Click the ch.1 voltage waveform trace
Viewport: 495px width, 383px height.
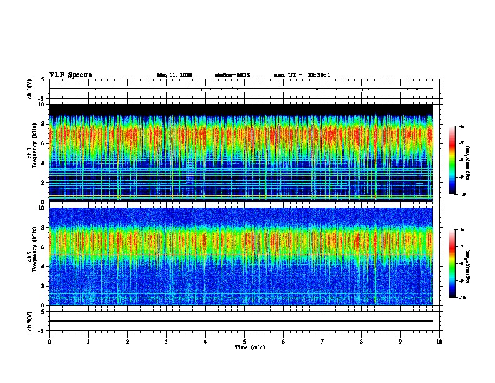coord(241,89)
